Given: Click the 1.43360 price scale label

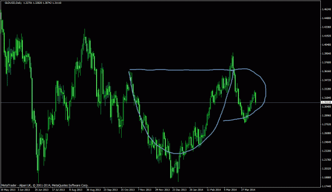Looking at the screenshot, I should 326,27.
